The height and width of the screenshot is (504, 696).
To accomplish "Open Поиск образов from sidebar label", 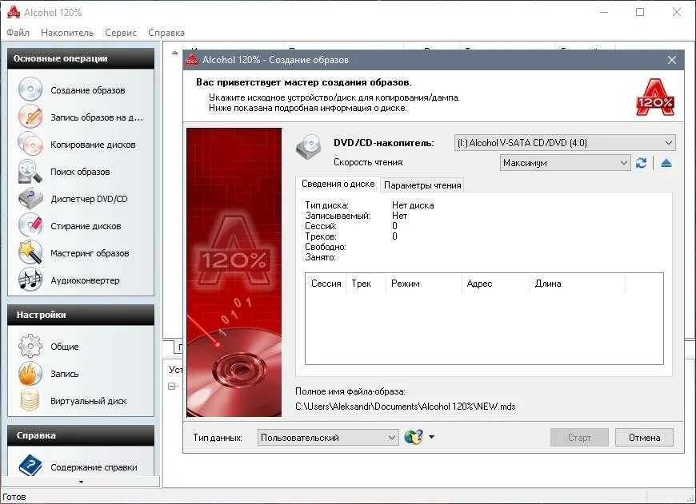I will click(80, 172).
